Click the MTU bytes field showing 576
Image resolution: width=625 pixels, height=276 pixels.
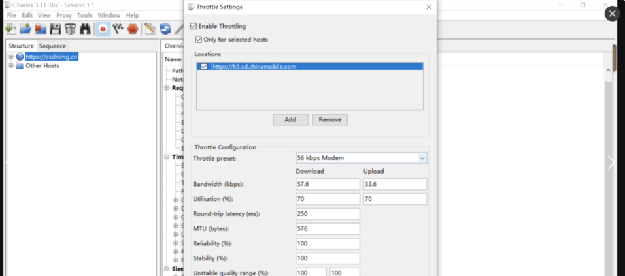pyautogui.click(x=328, y=228)
